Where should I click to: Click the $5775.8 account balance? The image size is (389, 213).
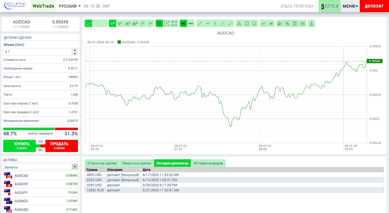click(x=330, y=6)
